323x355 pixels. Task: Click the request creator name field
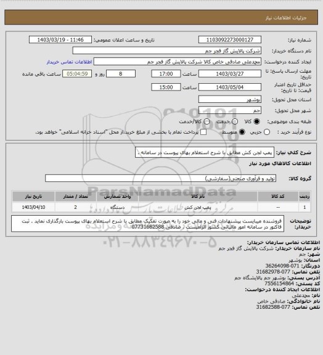pyautogui.click(x=178, y=62)
